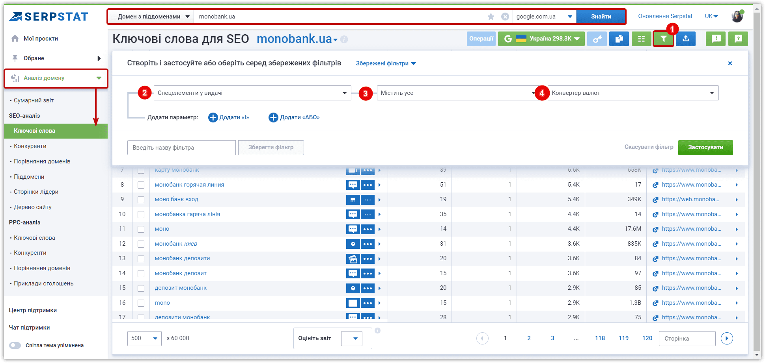Select the checkbox for 'монобанка гаряча лінія'
This screenshot has width=765, height=363.
point(141,215)
